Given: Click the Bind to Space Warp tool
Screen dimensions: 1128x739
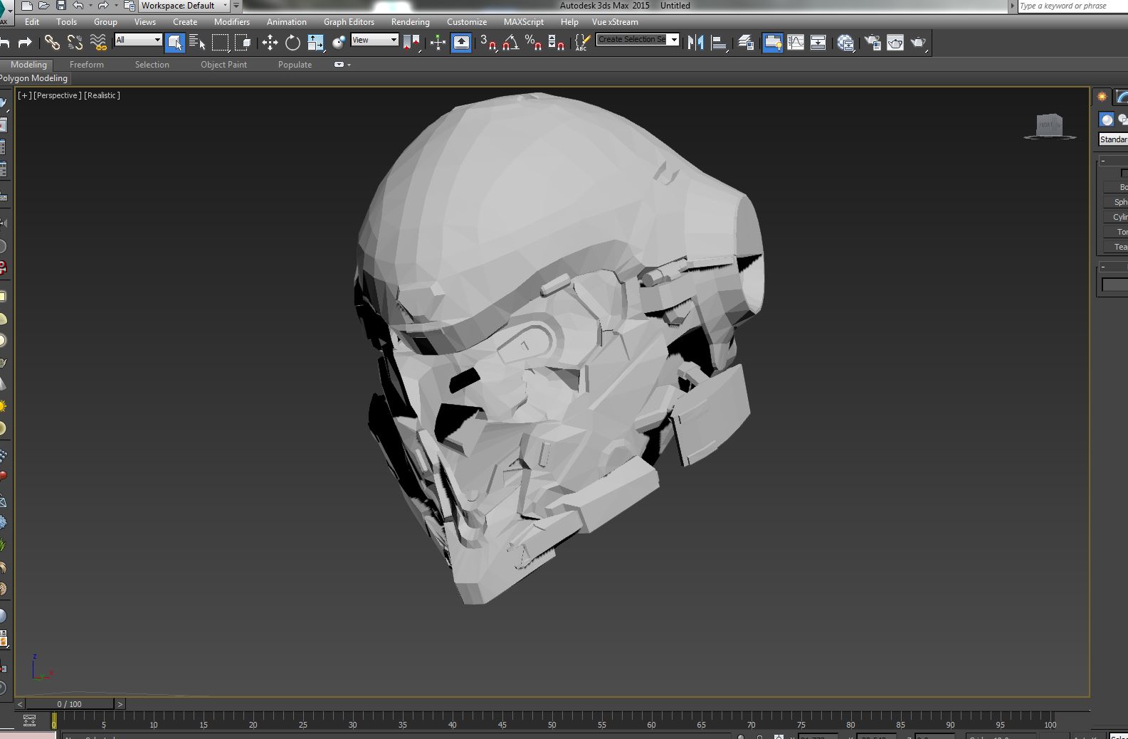Looking at the screenshot, I should (98, 43).
